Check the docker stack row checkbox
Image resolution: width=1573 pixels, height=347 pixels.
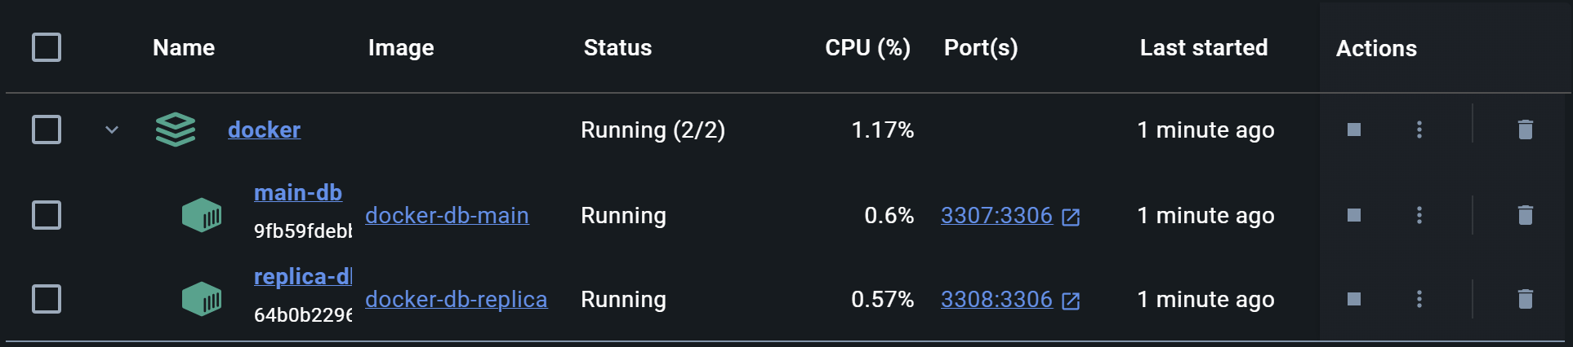point(47,130)
